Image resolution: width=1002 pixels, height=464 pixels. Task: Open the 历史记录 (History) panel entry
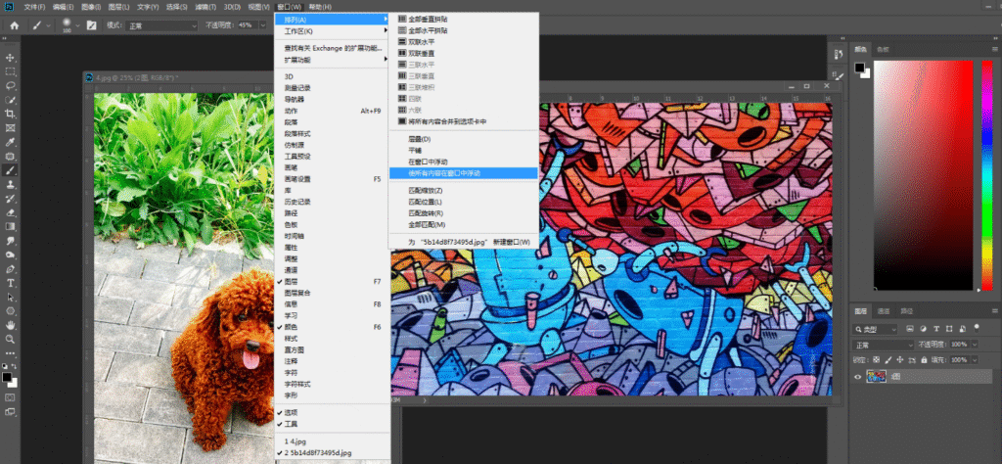(333, 202)
